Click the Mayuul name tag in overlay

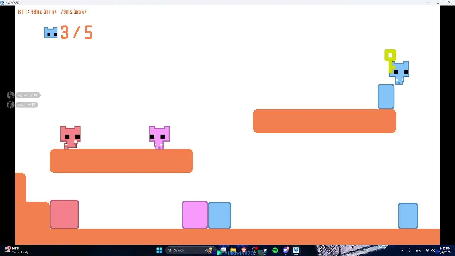(x=27, y=95)
